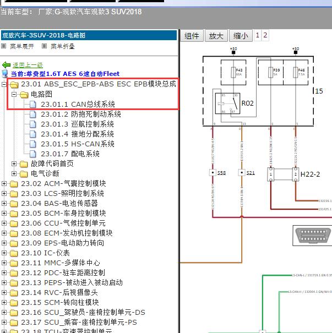The height and width of the screenshot is (333, 332).
Task: Select folder icon of 23.14 RVC-后视摄像头
Action: click(x=14, y=293)
